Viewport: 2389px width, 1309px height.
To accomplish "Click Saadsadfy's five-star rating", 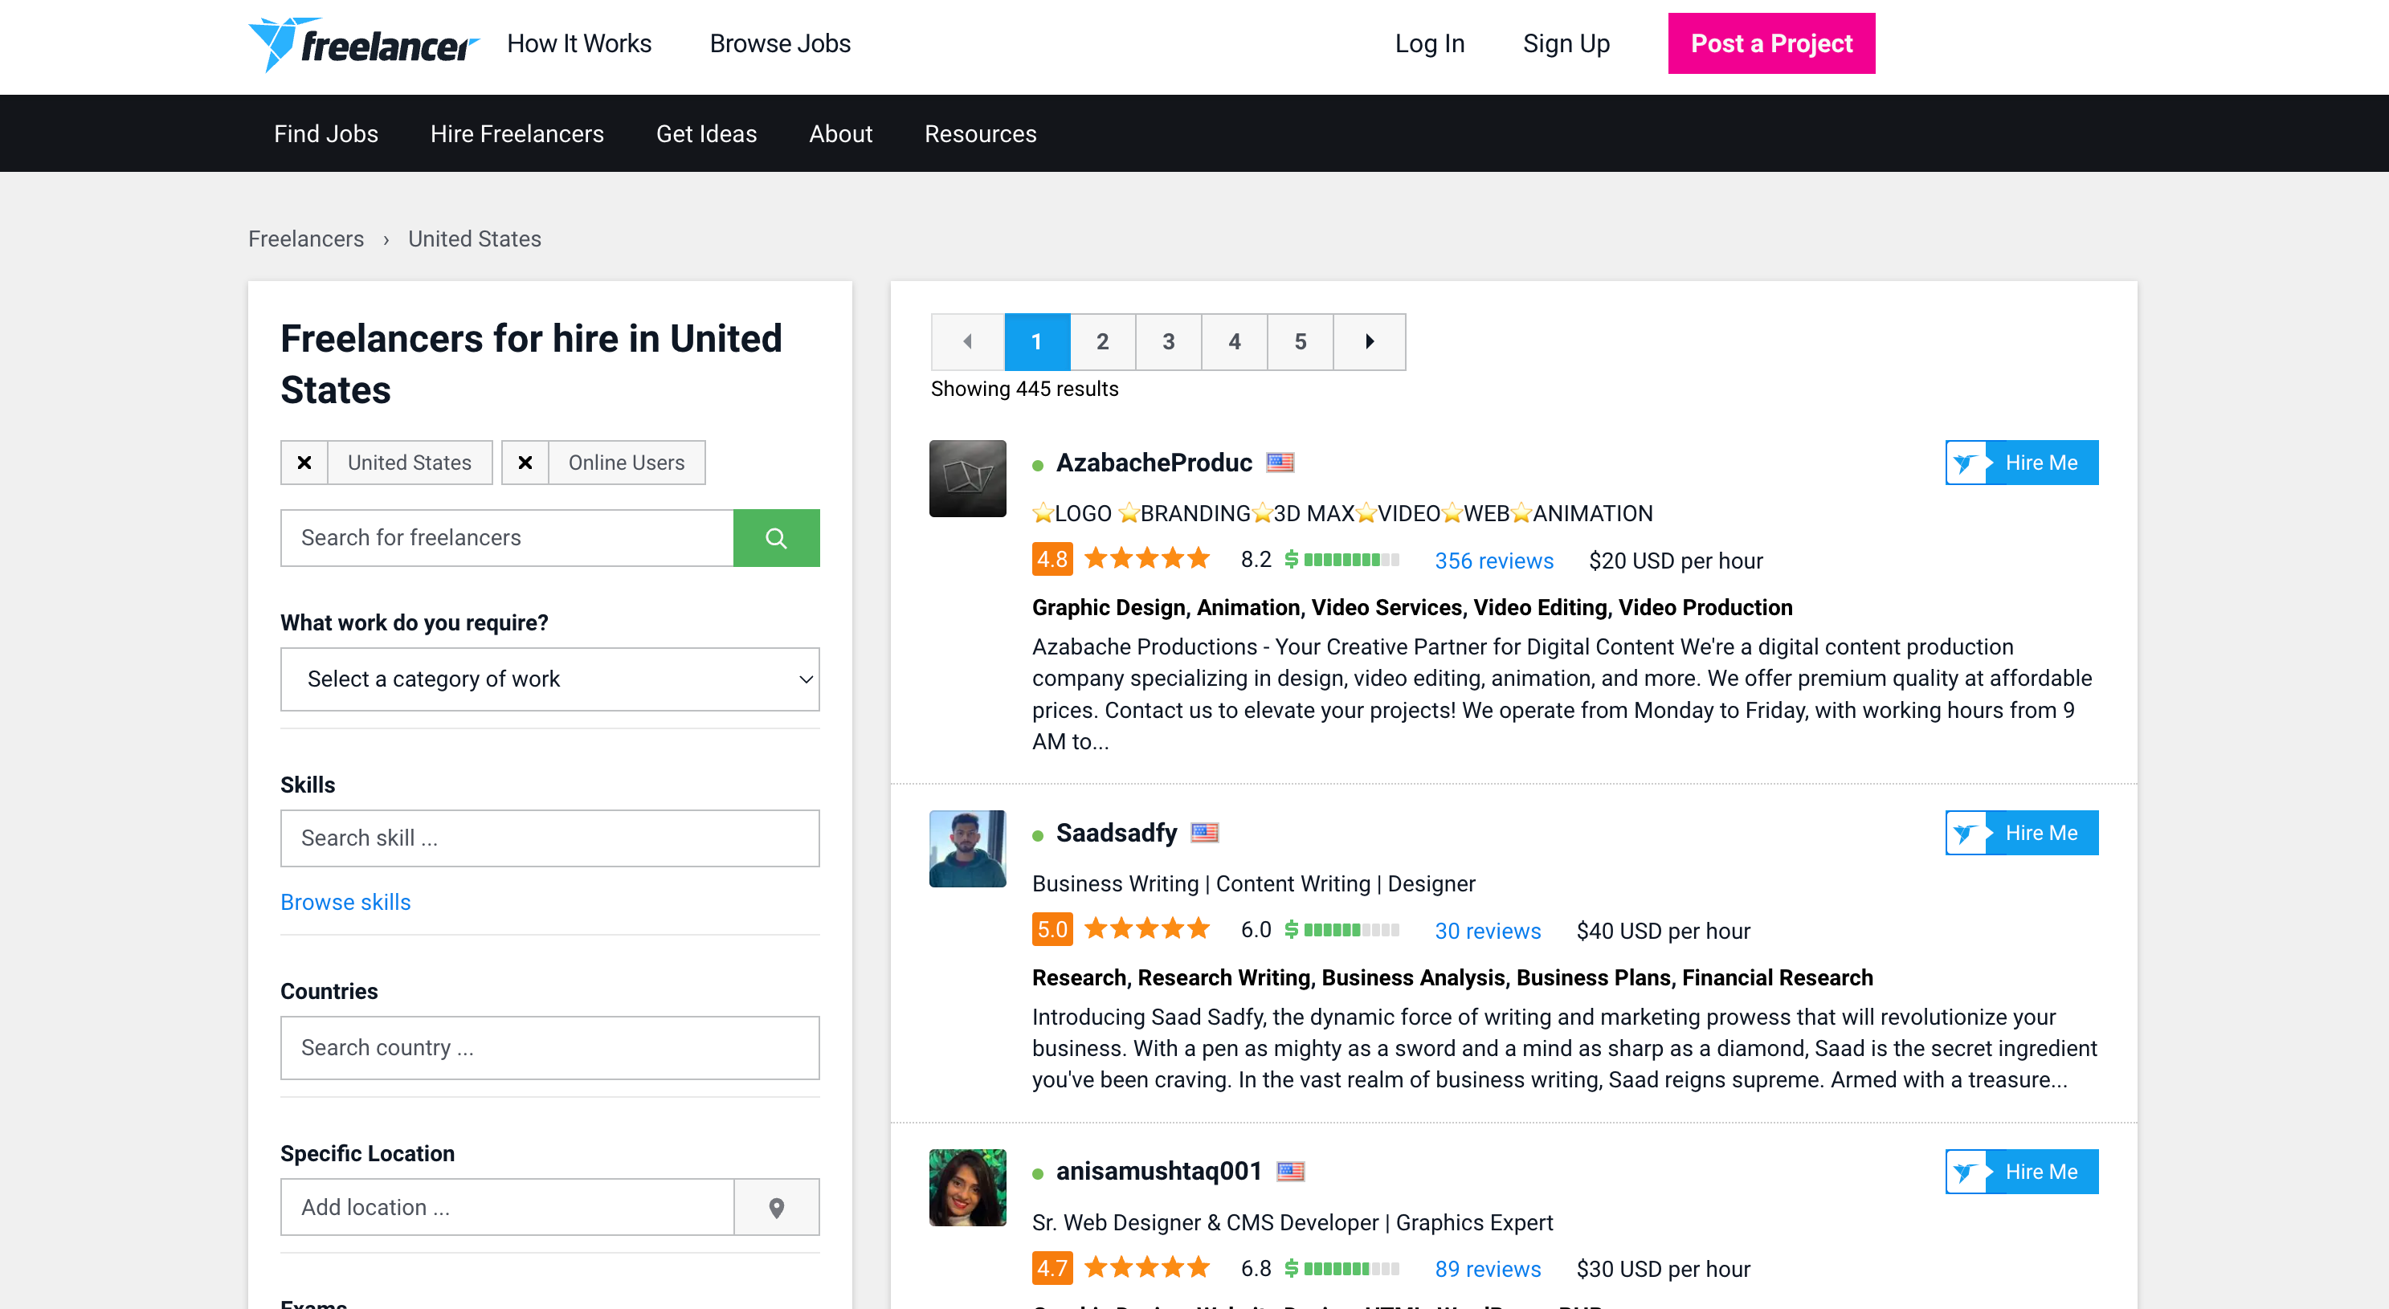I will pos(1147,929).
